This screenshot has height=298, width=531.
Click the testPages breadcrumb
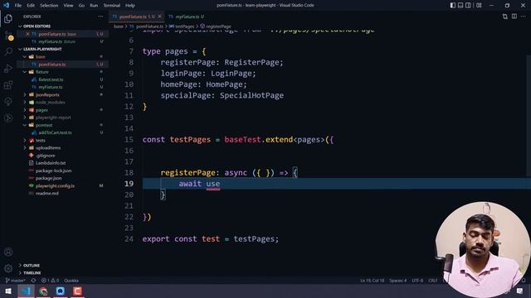coord(182,26)
